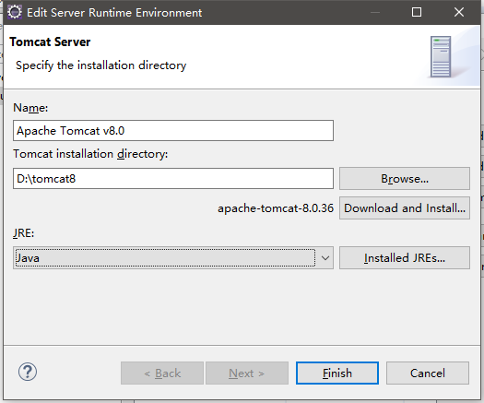Click the JRE: label
The image size is (484, 403).
pos(23,233)
